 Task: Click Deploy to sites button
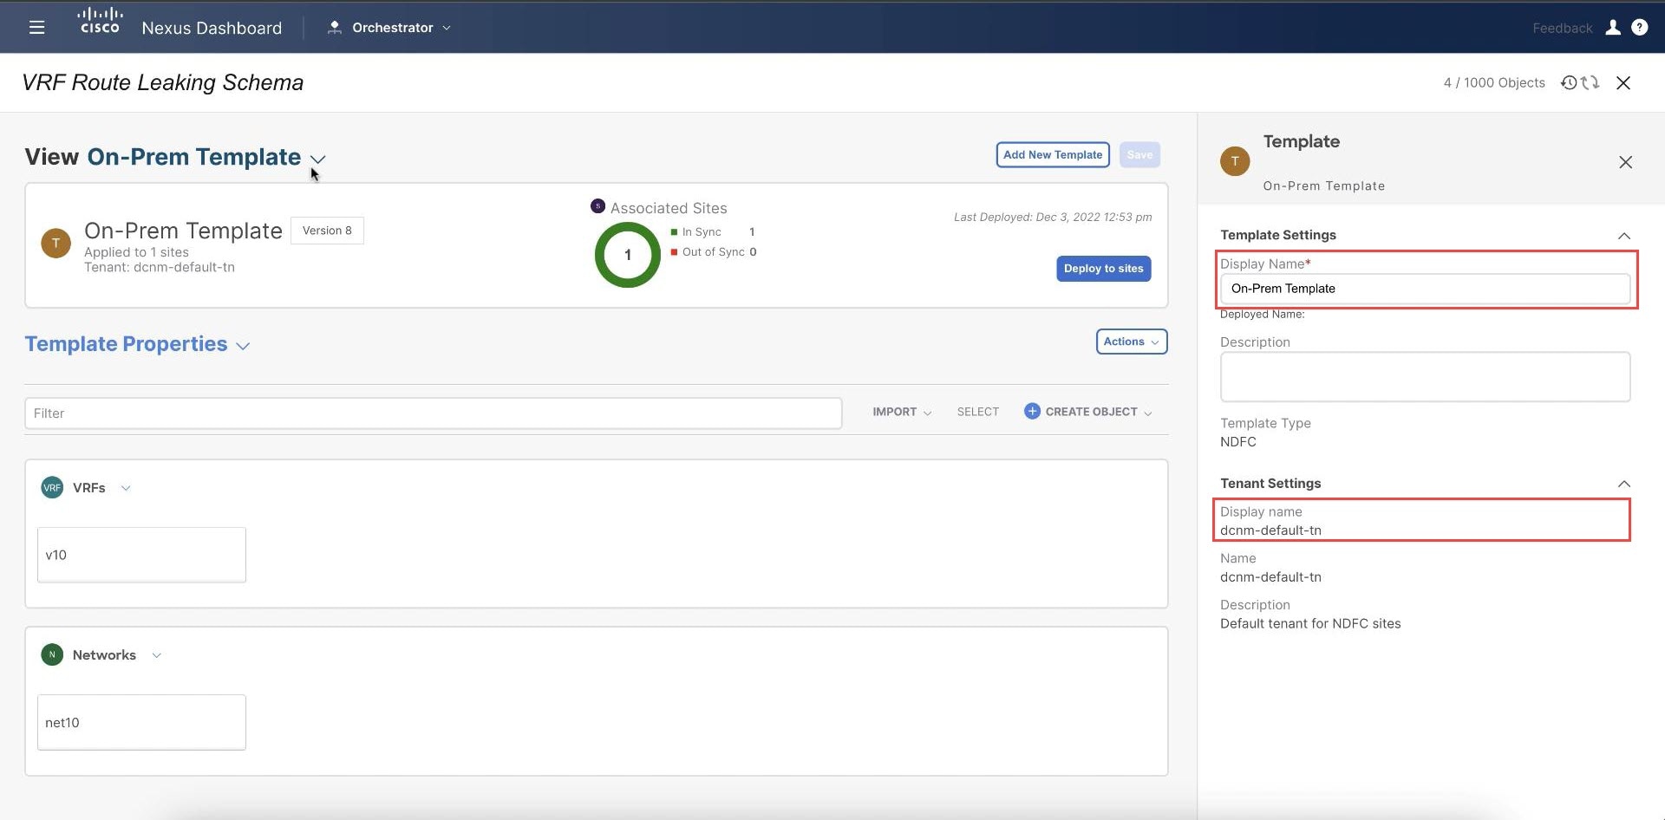(1103, 269)
